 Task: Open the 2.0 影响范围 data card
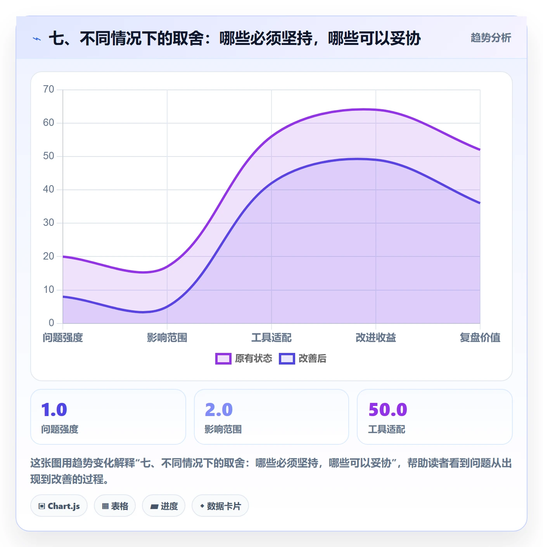click(x=271, y=417)
